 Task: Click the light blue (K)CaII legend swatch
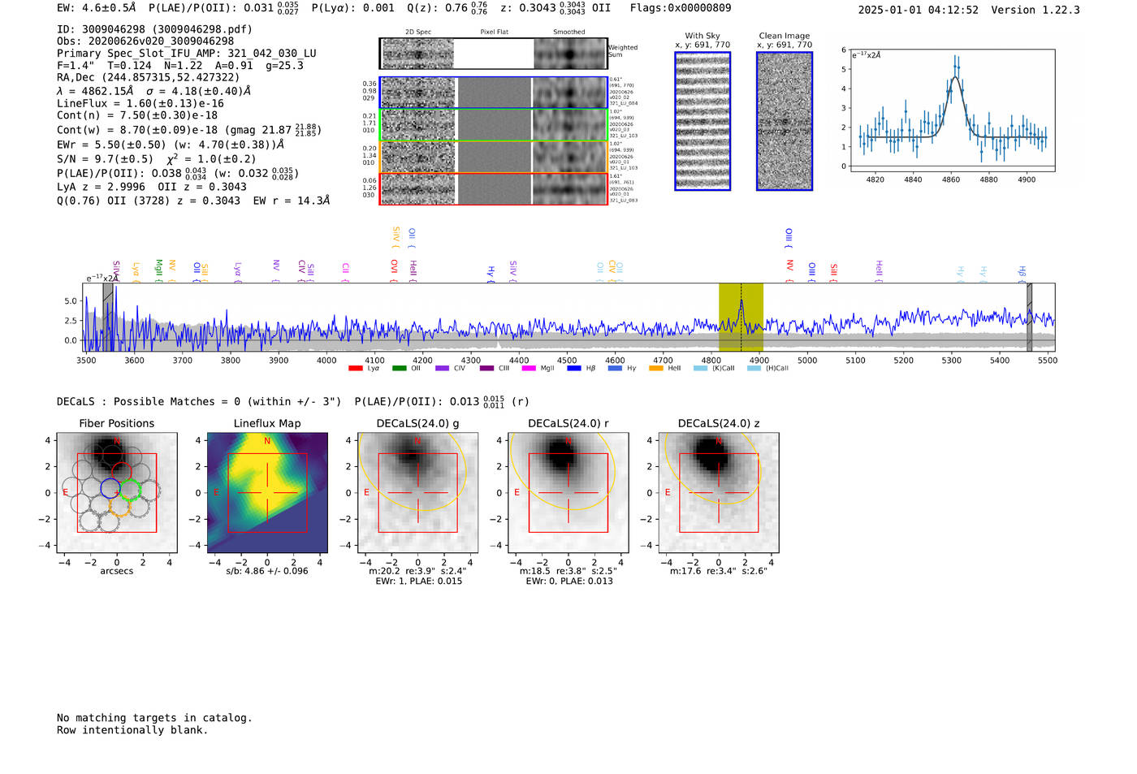pyautogui.click(x=700, y=368)
